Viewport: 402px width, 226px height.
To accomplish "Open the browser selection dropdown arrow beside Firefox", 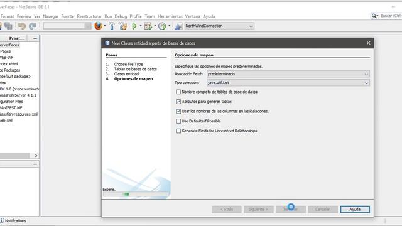I will coord(105,26).
